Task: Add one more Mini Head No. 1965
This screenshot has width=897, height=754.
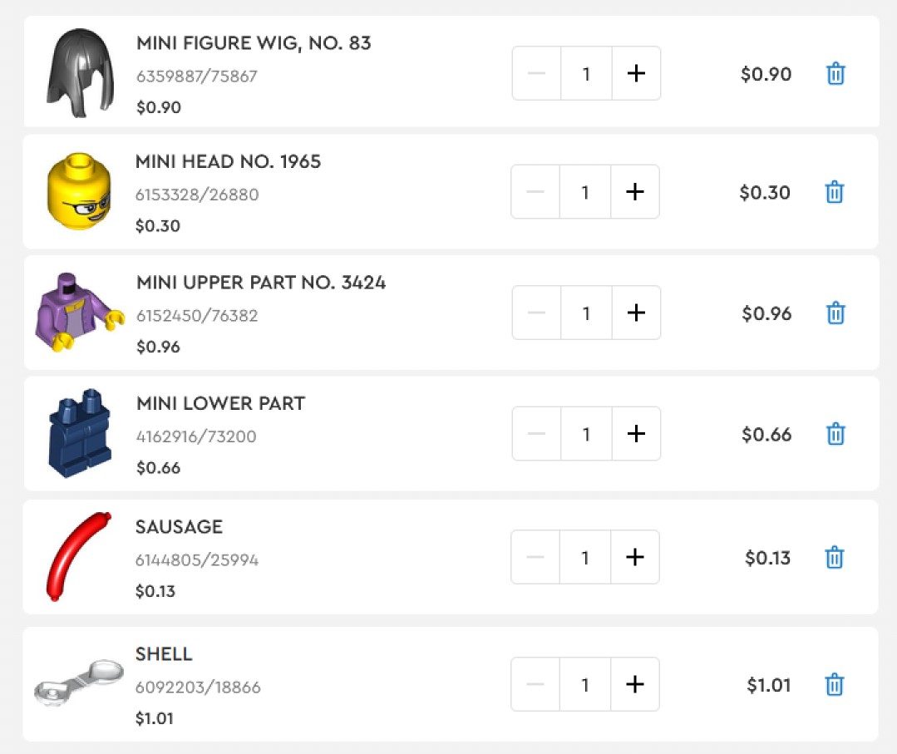Action: click(634, 193)
